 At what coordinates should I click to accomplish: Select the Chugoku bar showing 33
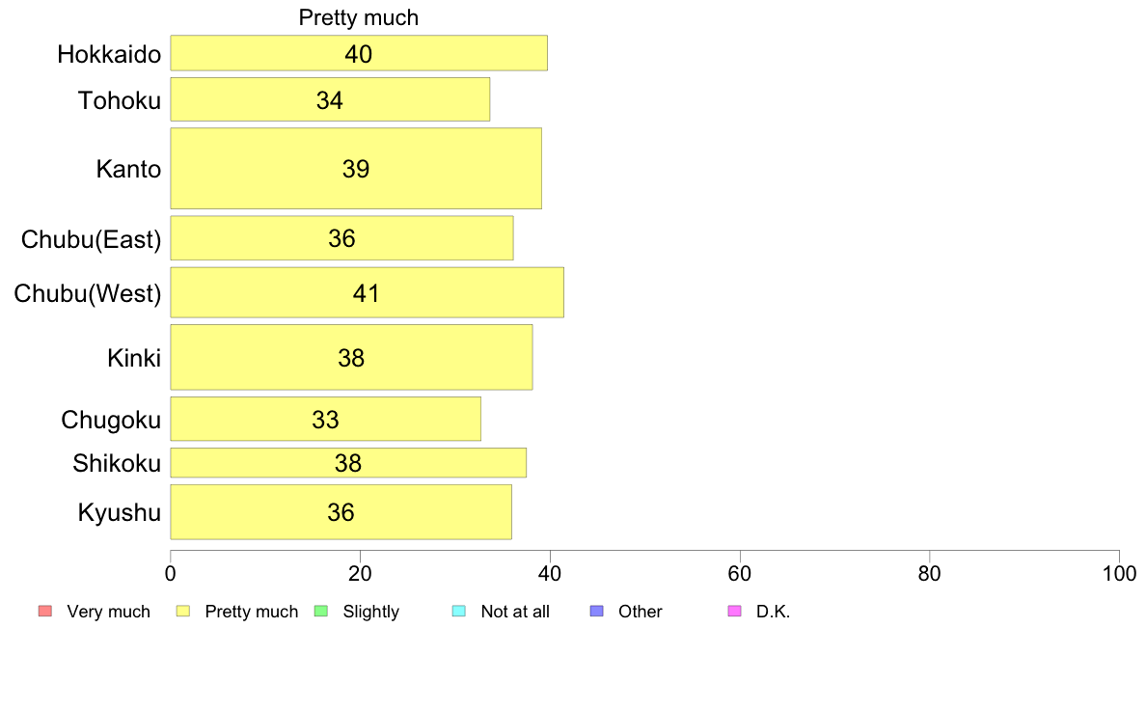pyautogui.click(x=326, y=419)
